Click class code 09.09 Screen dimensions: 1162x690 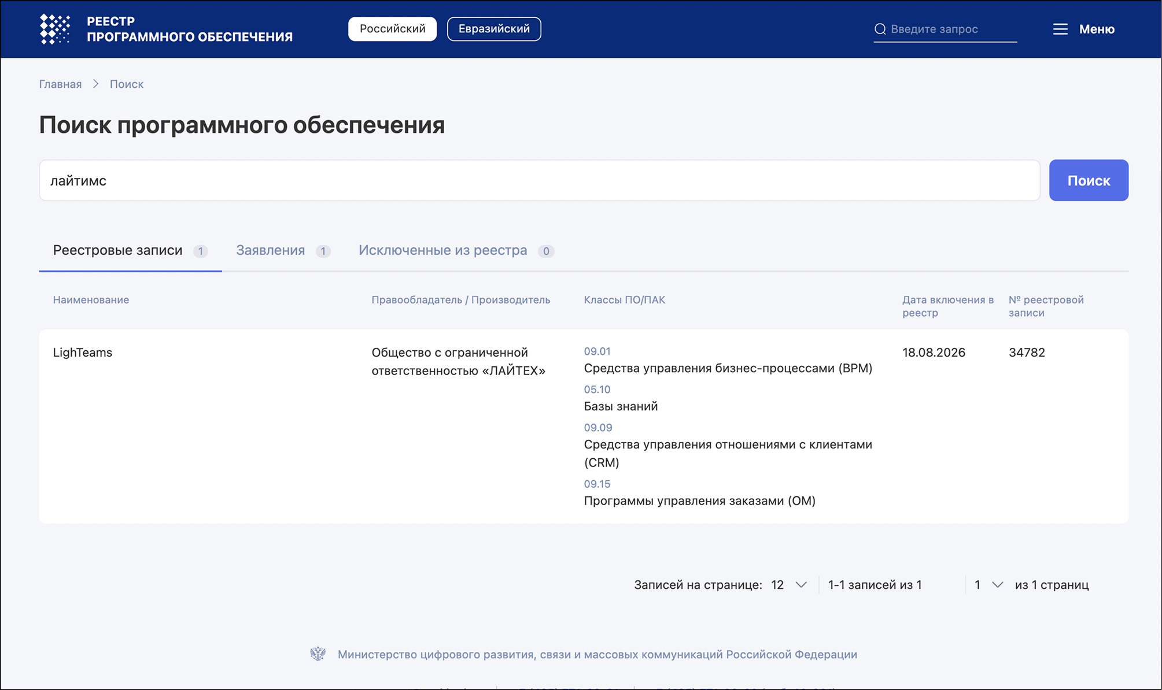pos(597,428)
